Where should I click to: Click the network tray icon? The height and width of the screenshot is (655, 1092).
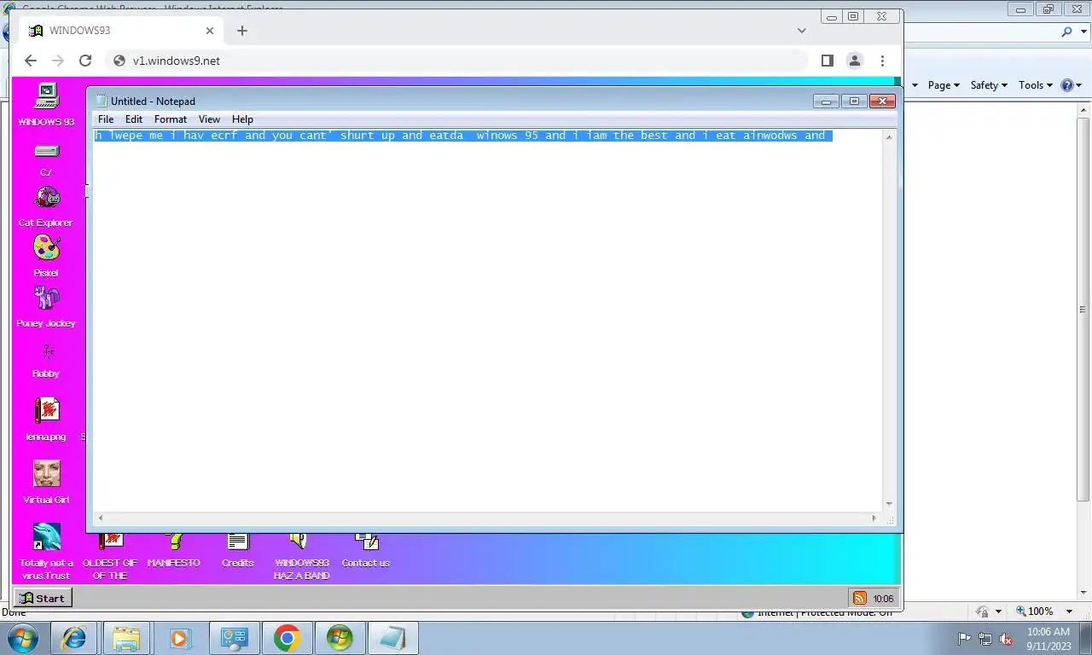(x=985, y=639)
